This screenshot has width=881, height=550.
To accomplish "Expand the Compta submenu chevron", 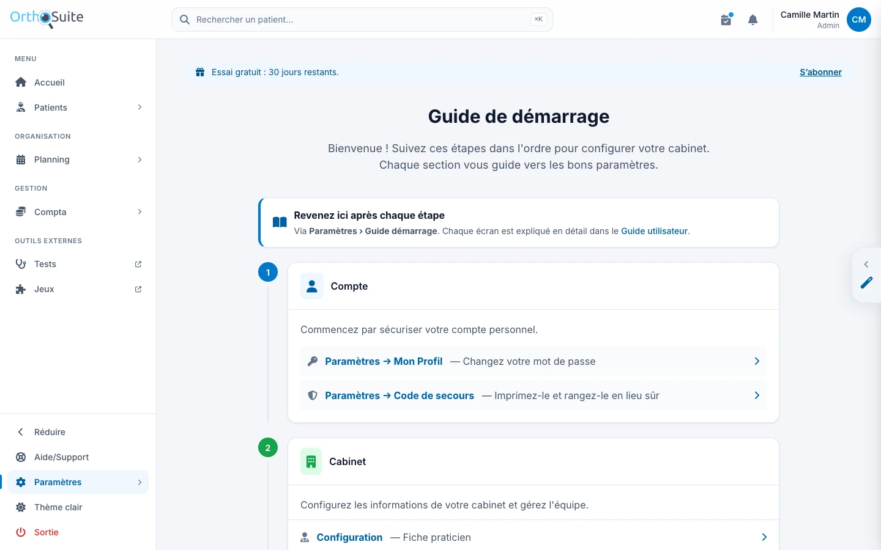I will coord(140,212).
